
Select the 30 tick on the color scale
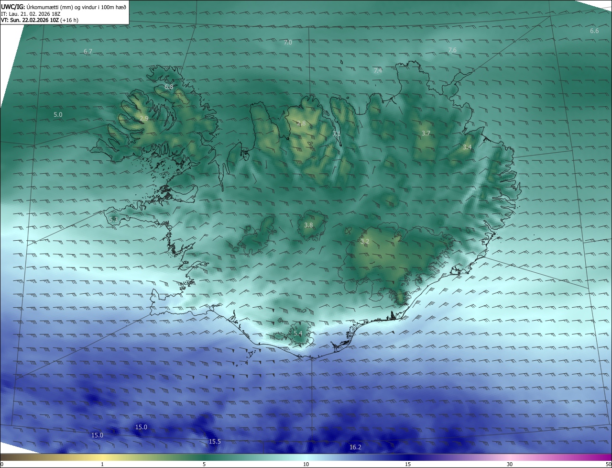(x=510, y=464)
